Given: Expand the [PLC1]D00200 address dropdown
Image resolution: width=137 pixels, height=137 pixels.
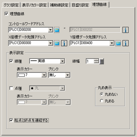Looking at the screenshot, I should (50, 30).
